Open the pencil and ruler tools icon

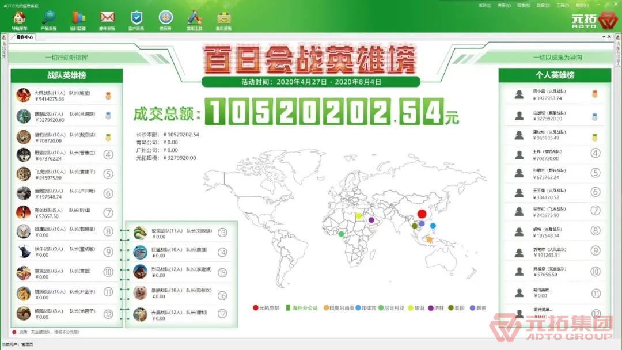pos(194,18)
